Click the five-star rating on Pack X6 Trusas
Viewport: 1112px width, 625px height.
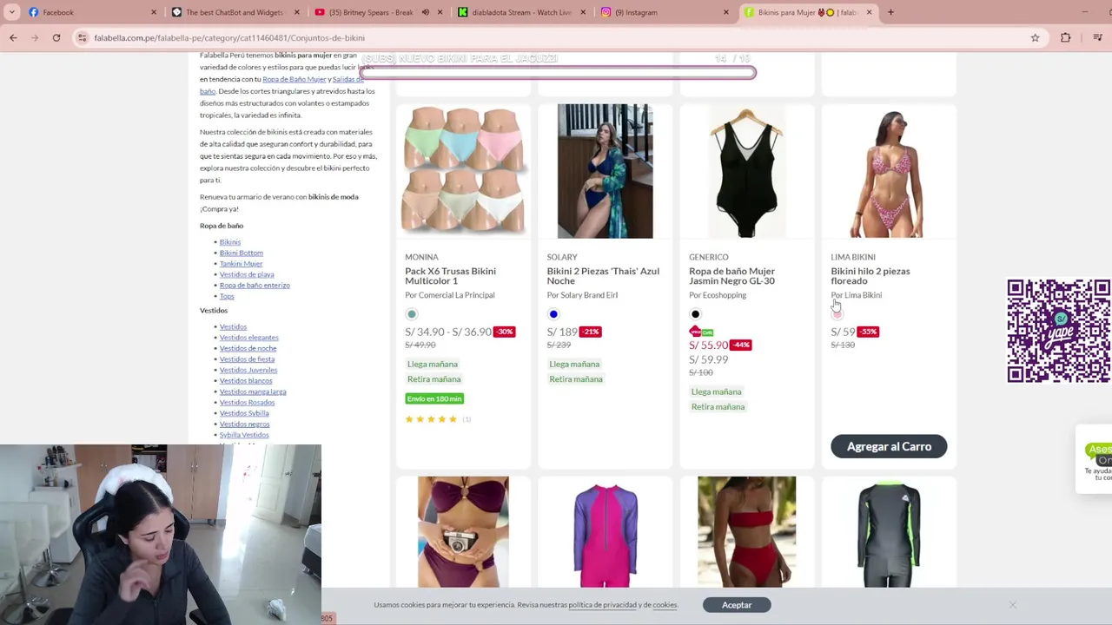(x=431, y=419)
